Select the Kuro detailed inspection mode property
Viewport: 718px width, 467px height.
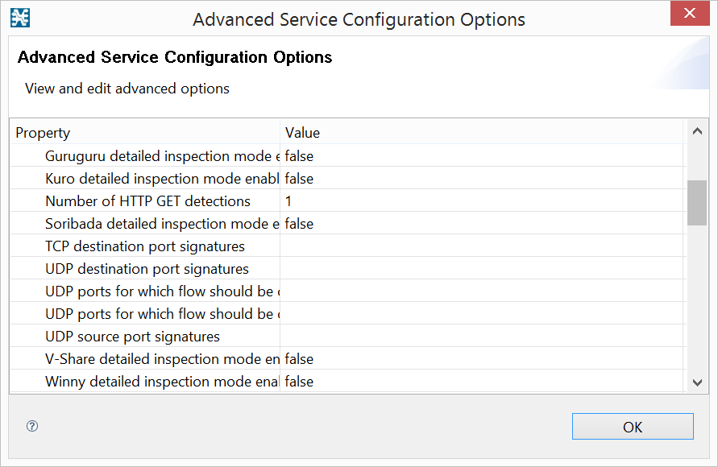[162, 179]
